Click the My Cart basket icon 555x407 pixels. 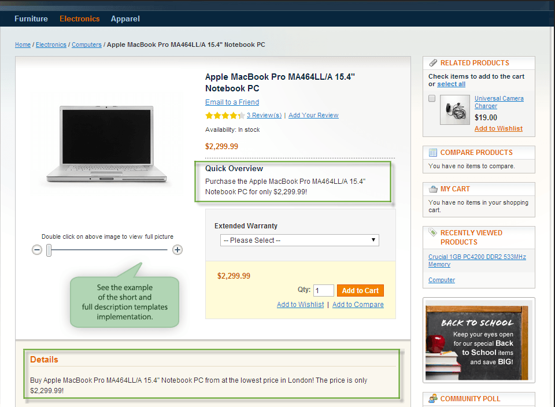[433, 189]
